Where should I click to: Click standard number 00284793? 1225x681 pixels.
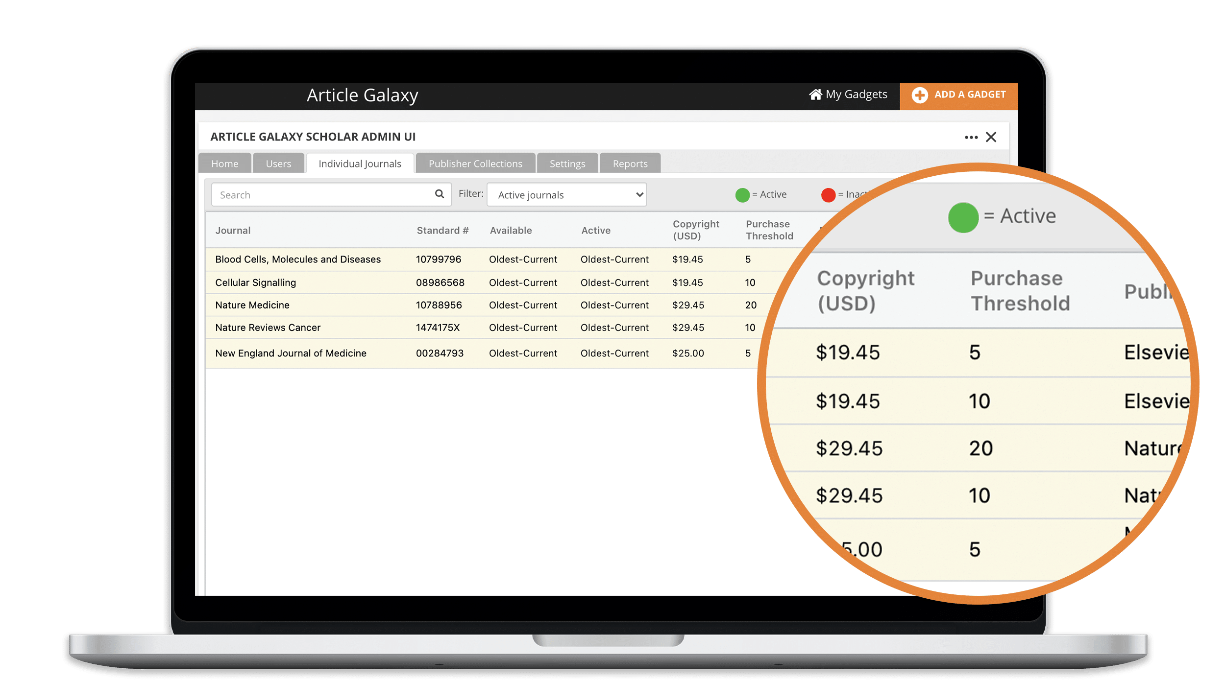[440, 353]
